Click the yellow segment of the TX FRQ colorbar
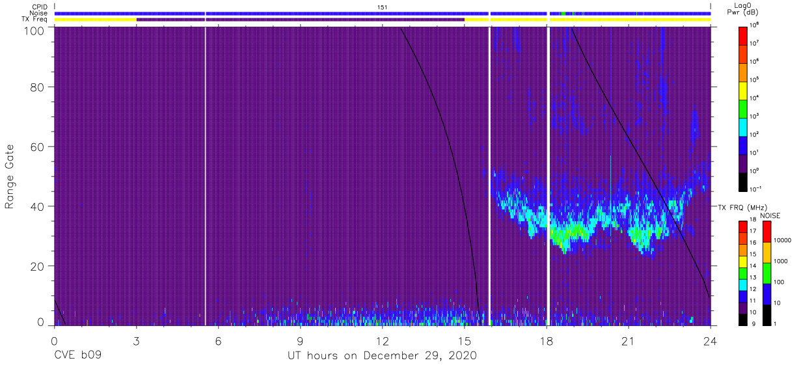This screenshot has height=369, width=799. point(743,261)
